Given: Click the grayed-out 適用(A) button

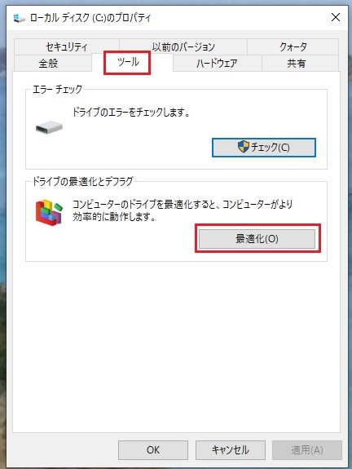Looking at the screenshot, I should pos(307,450).
